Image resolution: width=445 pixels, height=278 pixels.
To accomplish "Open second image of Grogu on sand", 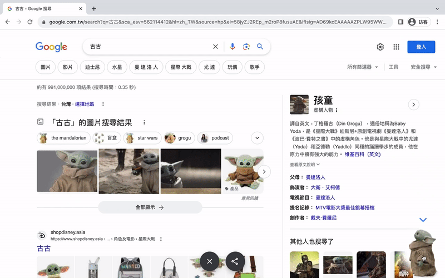I will click(129, 171).
